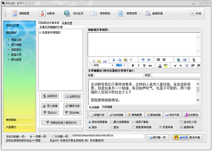Image resolution: width=212 pixels, height=151 pixels.
Task: Click the 标签 input field
Action: pos(176,75)
